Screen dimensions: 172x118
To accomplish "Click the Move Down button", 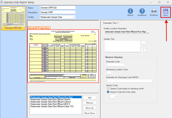I will click(x=90, y=113).
